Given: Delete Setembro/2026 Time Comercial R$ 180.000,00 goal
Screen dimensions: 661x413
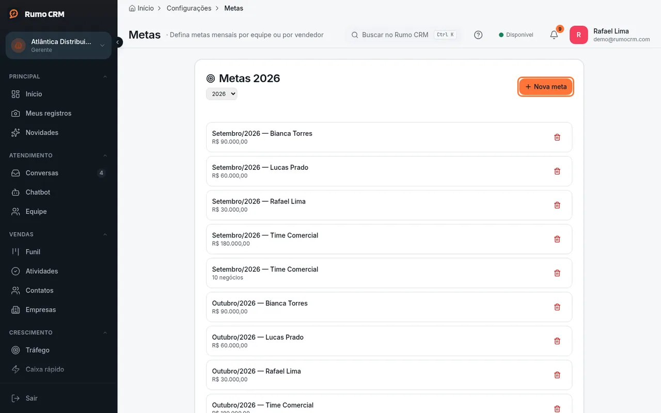Looking at the screenshot, I should tap(557, 239).
